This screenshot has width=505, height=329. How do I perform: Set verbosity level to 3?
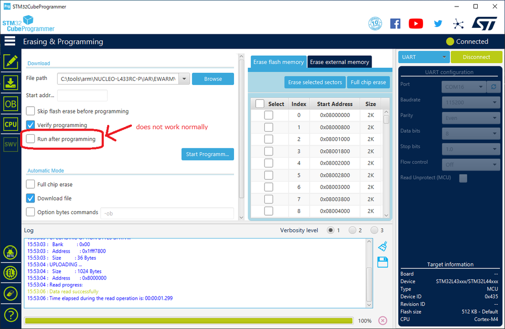374,230
